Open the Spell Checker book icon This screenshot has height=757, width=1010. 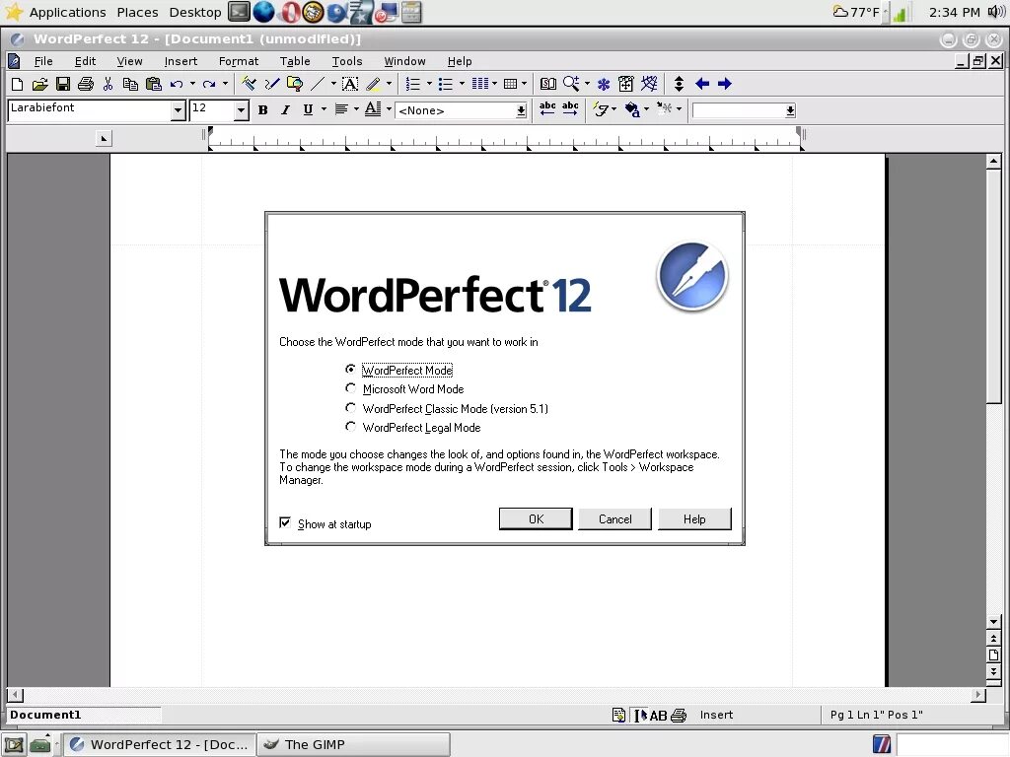point(548,84)
